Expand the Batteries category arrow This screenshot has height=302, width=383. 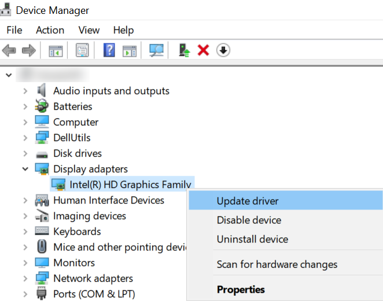tap(25, 106)
